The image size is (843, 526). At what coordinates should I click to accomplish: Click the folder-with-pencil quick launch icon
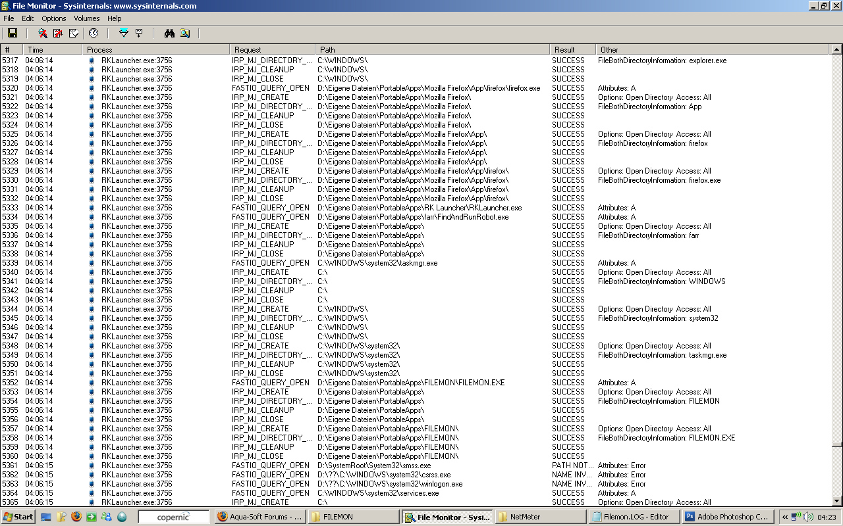(x=61, y=517)
